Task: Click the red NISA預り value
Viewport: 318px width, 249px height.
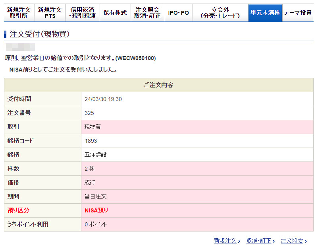Action: point(96,210)
